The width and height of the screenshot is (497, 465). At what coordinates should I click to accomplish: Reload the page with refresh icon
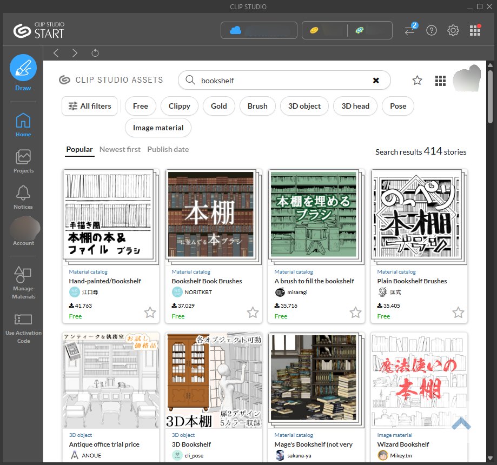click(x=95, y=53)
